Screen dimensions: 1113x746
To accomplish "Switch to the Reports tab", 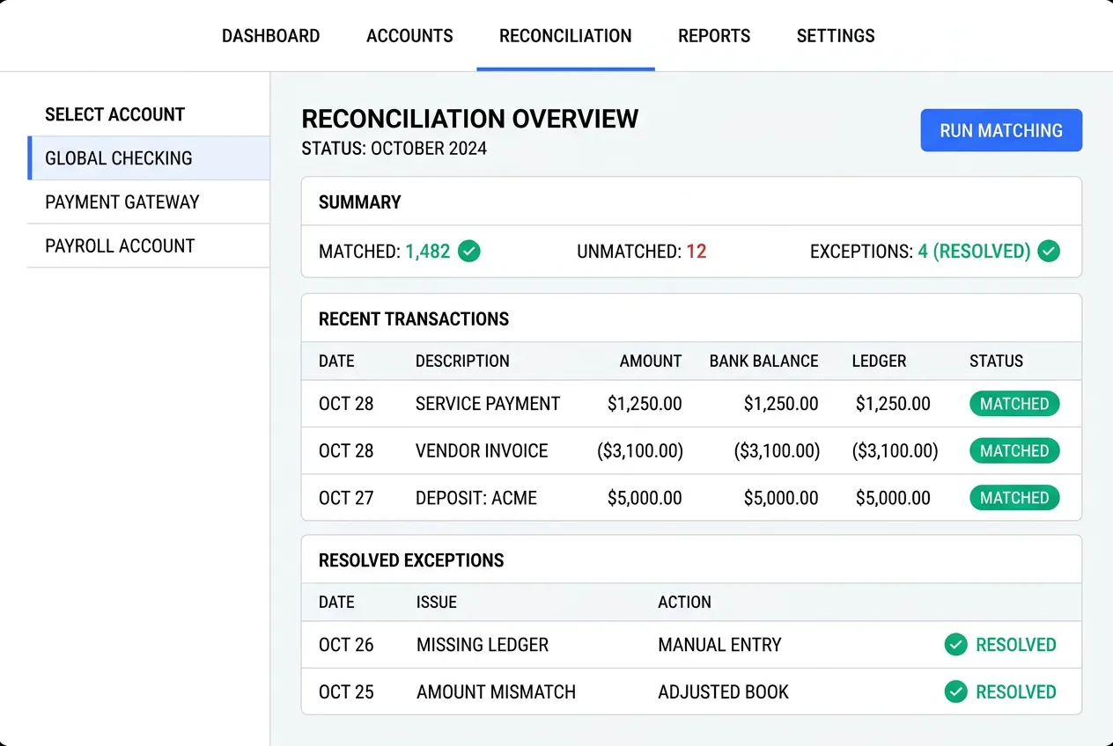I will [713, 35].
